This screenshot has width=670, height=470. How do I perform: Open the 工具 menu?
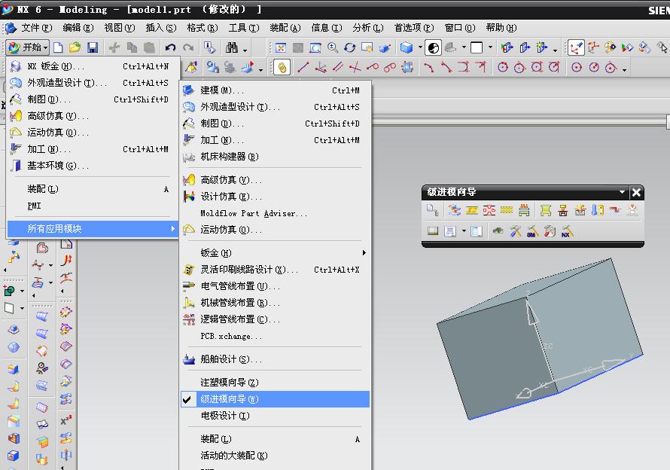pyautogui.click(x=243, y=28)
